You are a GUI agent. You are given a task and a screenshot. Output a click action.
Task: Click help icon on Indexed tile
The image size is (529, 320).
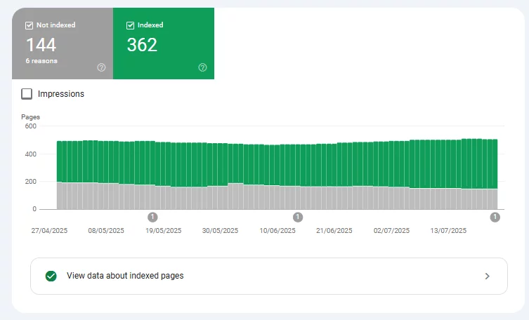(x=203, y=67)
